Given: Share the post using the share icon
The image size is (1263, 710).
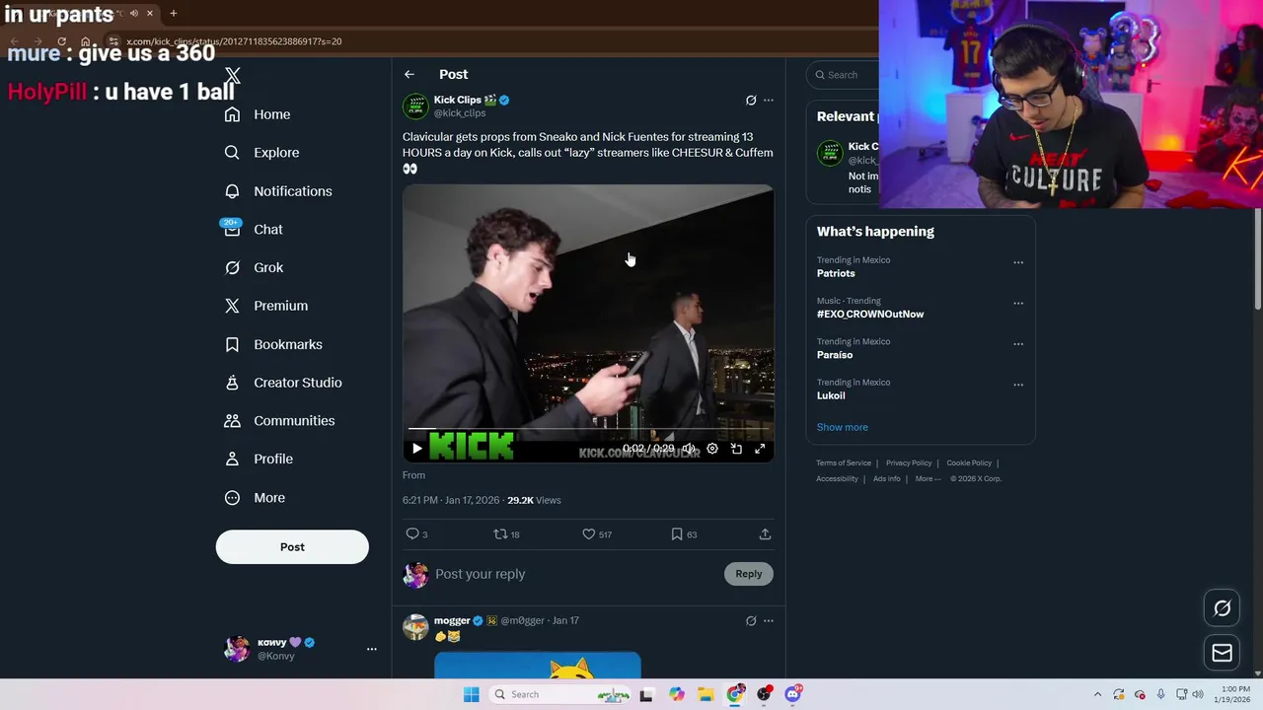Looking at the screenshot, I should click(765, 534).
